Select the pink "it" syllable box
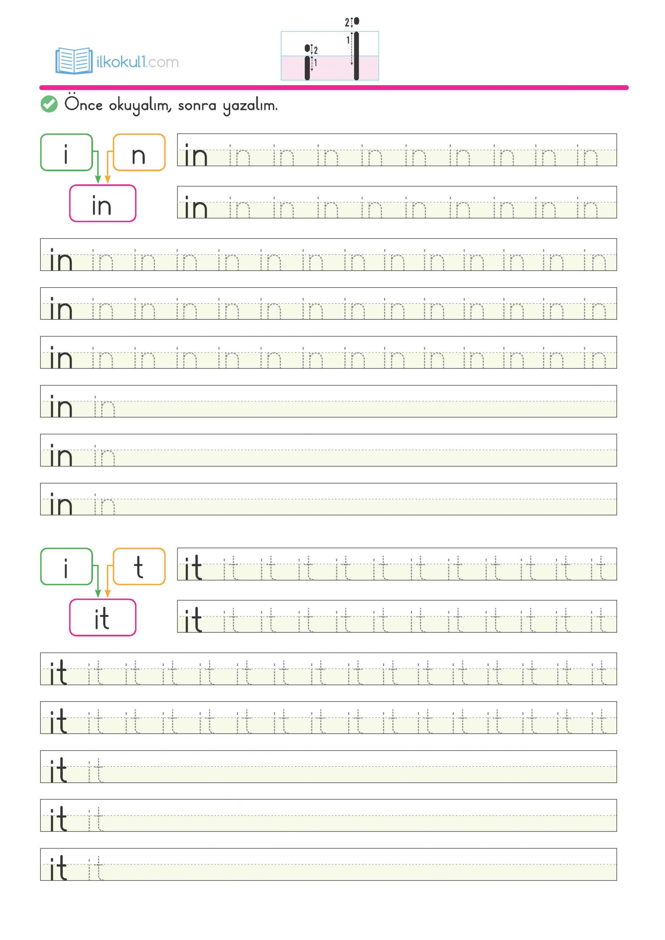 pyautogui.click(x=102, y=618)
